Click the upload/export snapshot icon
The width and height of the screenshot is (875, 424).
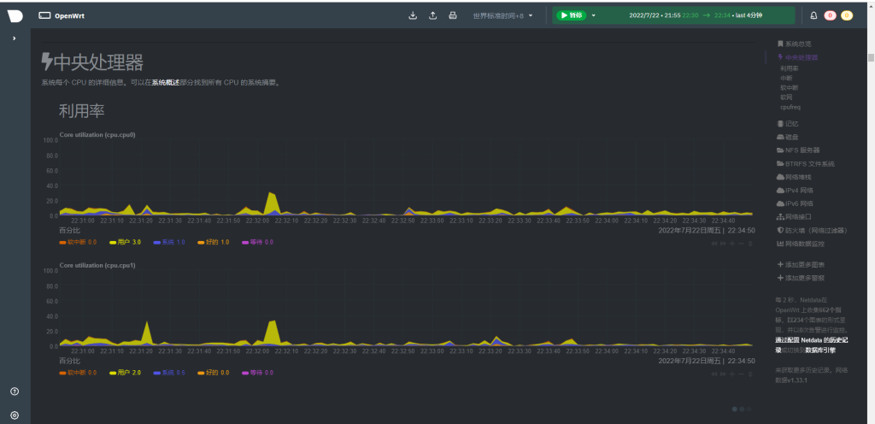pos(432,15)
